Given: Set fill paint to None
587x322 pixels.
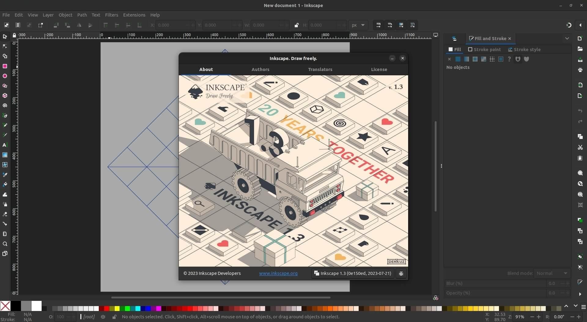Looking at the screenshot, I should [449, 59].
